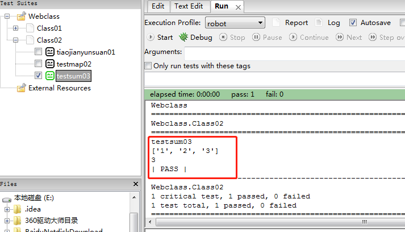Click the Pause icon

click(256, 37)
